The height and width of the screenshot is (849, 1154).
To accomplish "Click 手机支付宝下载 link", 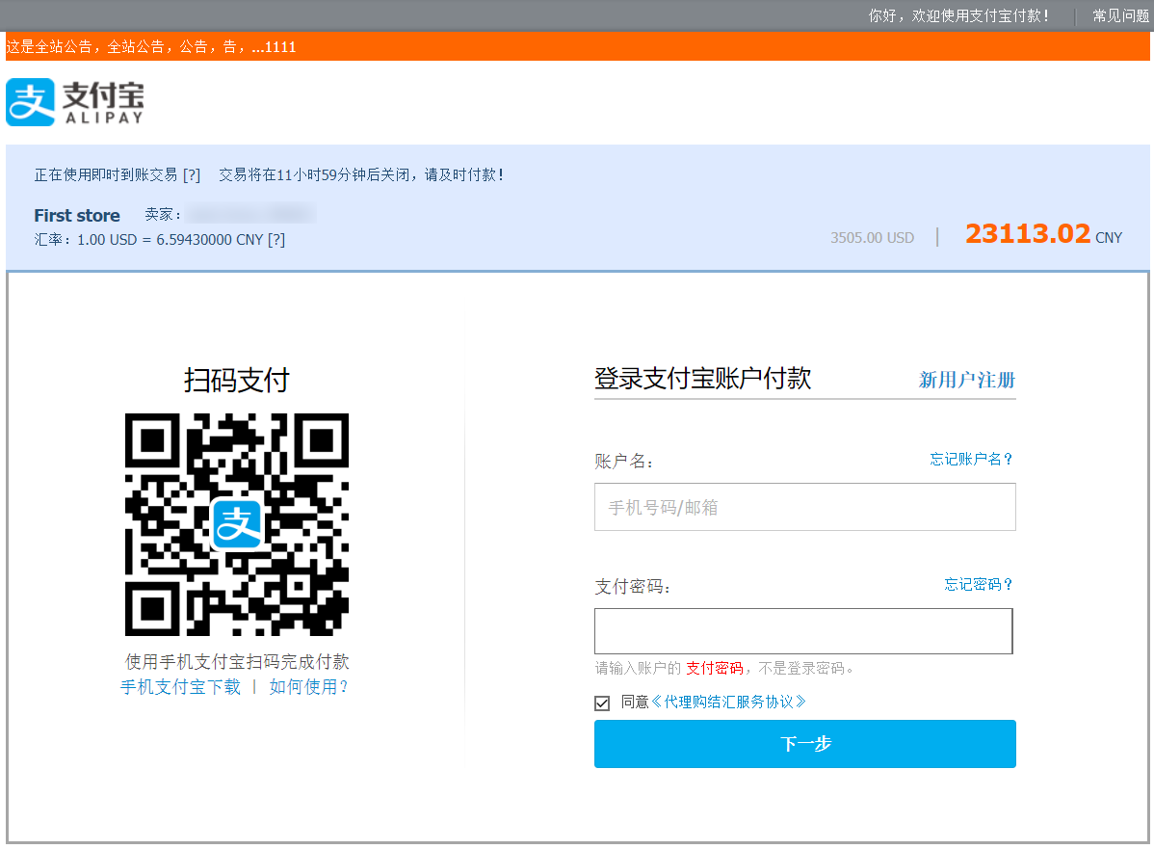I will tap(180, 687).
